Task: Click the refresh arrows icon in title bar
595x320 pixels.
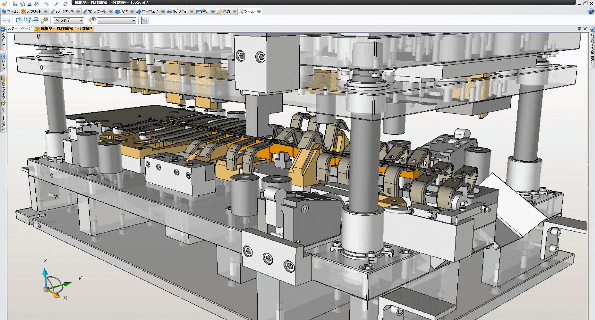Action: click(65, 4)
